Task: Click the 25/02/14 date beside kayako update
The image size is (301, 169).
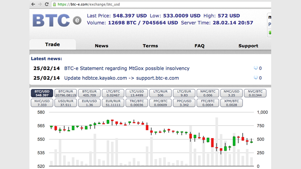Action: click(x=46, y=78)
